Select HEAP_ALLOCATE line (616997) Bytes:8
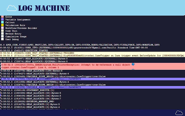The width and height of the screenshot is (185, 116). coord(34,59)
